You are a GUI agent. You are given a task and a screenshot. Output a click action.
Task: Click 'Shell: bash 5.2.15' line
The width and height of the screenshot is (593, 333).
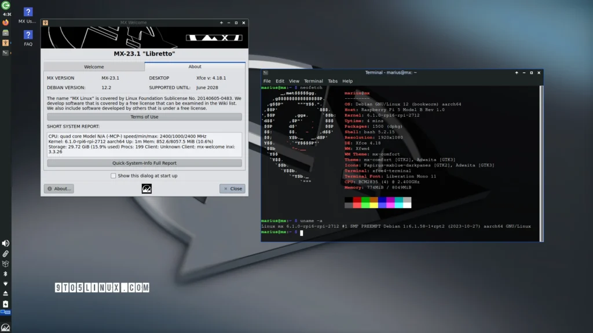pyautogui.click(x=369, y=132)
